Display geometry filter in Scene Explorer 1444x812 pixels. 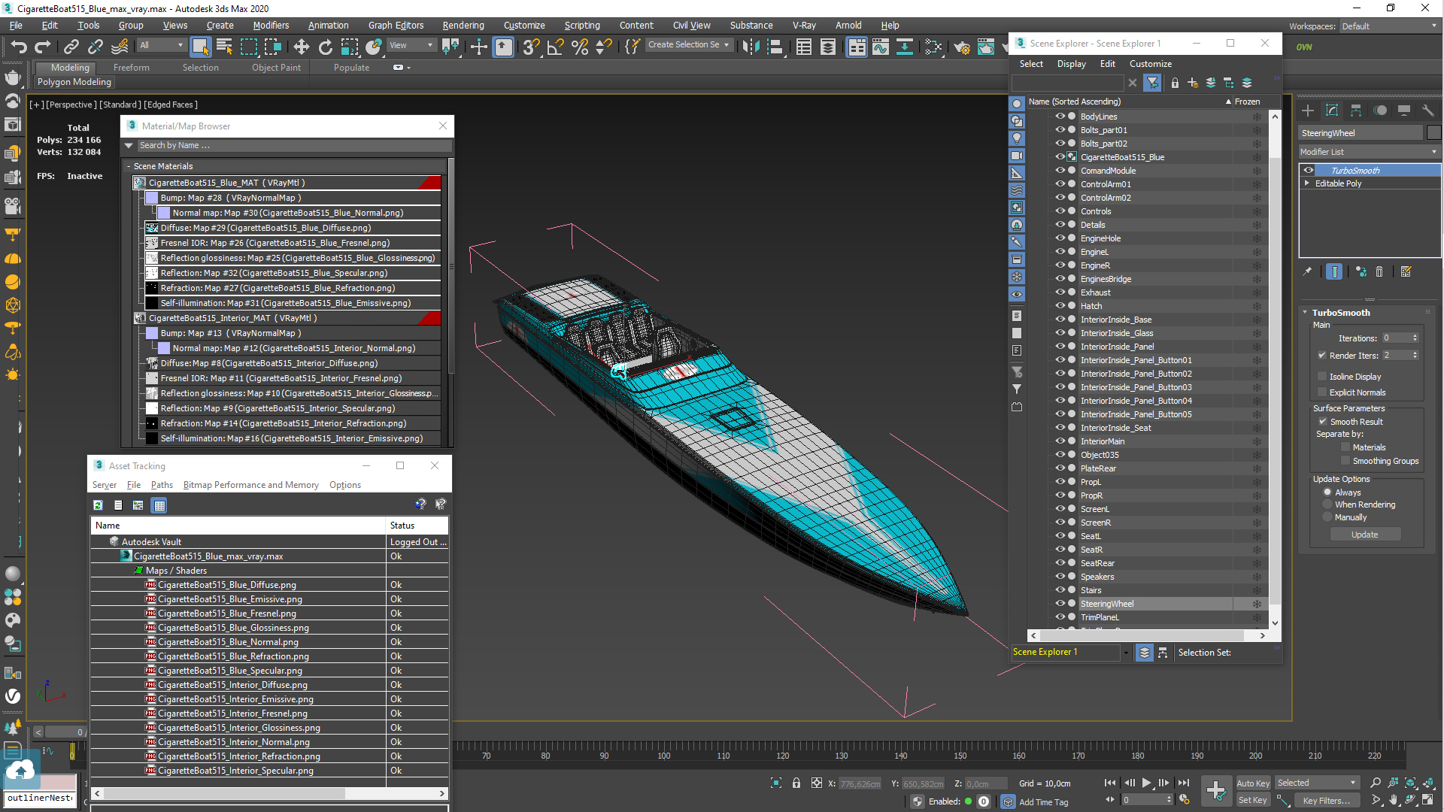[1017, 104]
